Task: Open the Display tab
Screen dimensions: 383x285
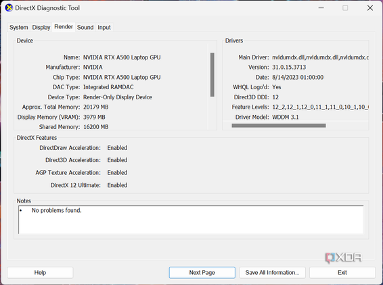Action: (41, 27)
